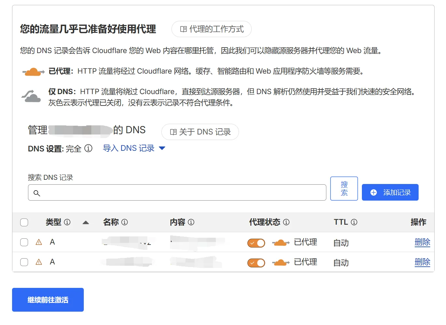This screenshot has width=446, height=325.
Task: Click info icon beside 内容 column header
Action: pyautogui.click(x=191, y=222)
